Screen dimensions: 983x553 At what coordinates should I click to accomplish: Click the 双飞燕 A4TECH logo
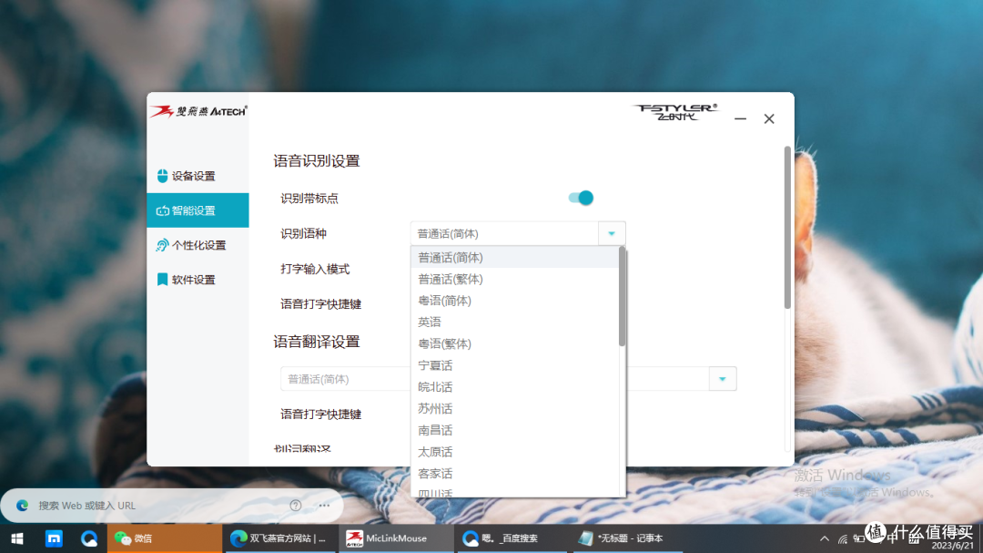click(198, 112)
